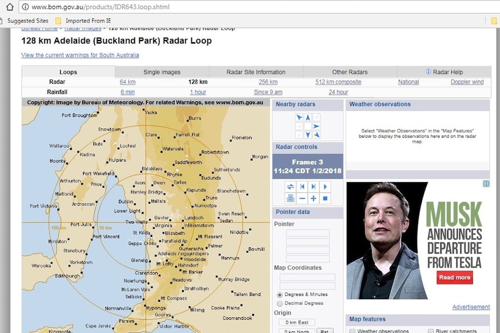500x333 pixels.
Task: Click the Frame 3 timestamp display
Action: [x=308, y=167]
